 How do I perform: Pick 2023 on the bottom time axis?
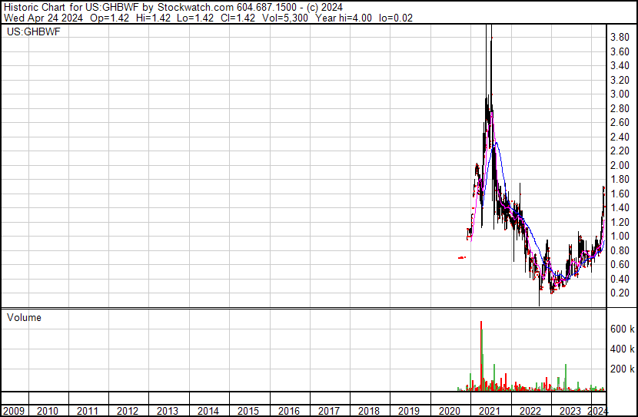tap(570, 410)
